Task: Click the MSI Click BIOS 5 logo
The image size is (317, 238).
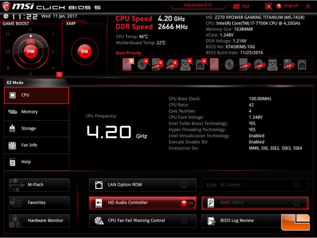Action: (x=52, y=7)
